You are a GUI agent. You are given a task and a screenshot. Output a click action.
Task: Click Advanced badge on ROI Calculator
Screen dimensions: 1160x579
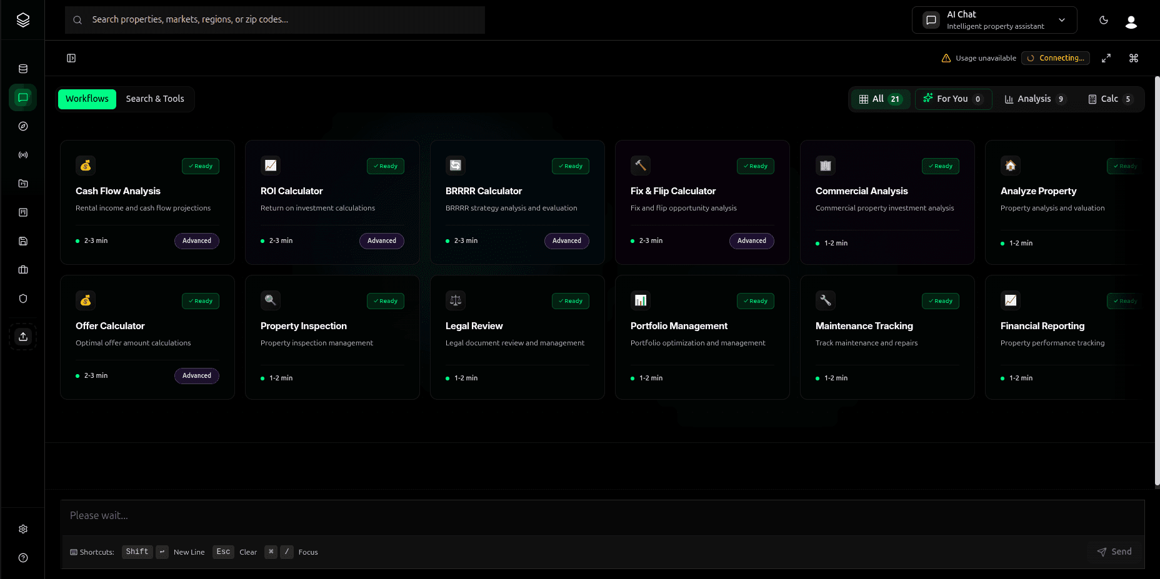(x=382, y=241)
